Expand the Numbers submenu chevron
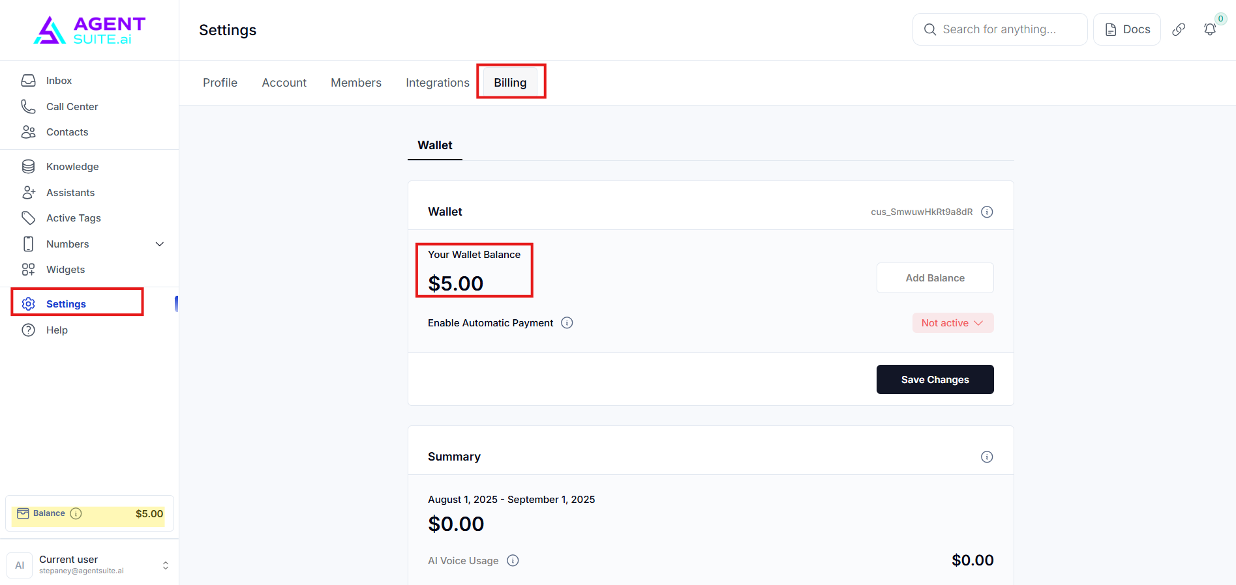The width and height of the screenshot is (1236, 585). 160,244
